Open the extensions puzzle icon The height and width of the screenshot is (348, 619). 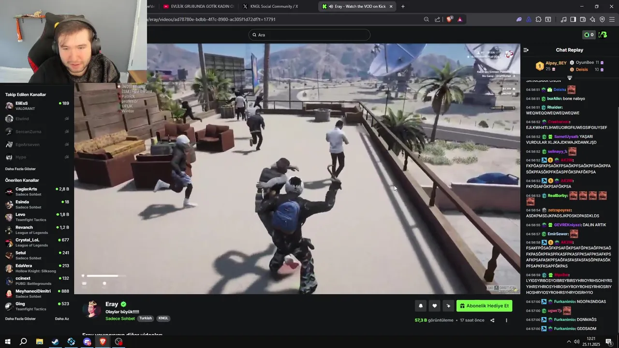tap(538, 19)
